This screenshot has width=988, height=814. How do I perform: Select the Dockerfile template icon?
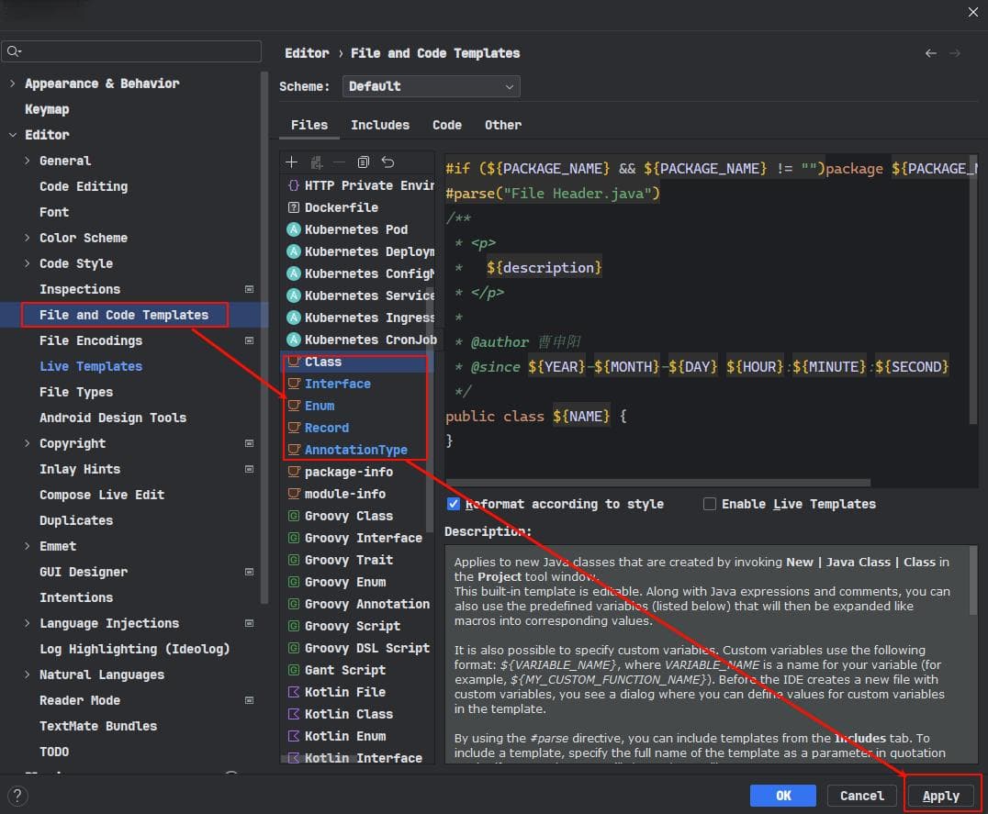point(293,207)
